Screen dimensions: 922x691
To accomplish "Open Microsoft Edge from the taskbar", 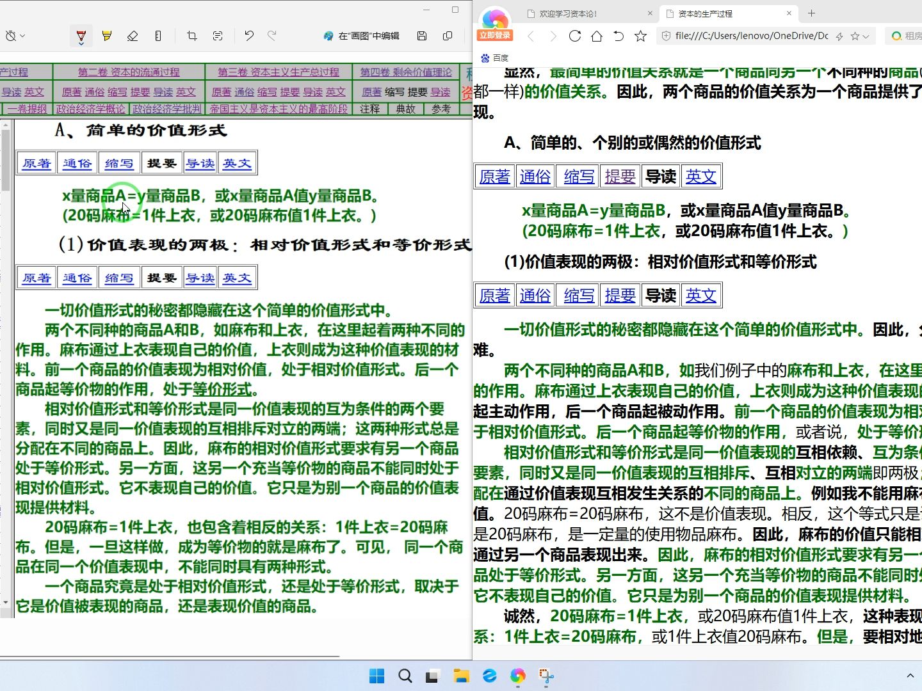I will point(490,676).
